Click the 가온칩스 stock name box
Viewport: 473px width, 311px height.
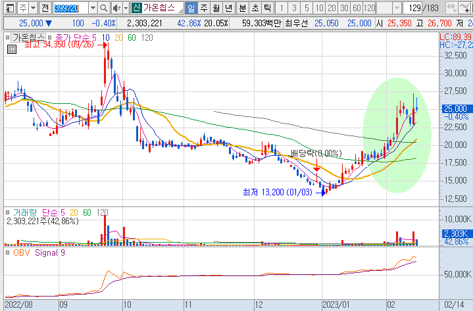tap(162, 8)
